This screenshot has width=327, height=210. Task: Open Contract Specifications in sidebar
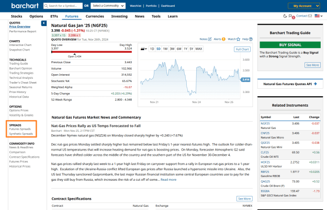25,157
